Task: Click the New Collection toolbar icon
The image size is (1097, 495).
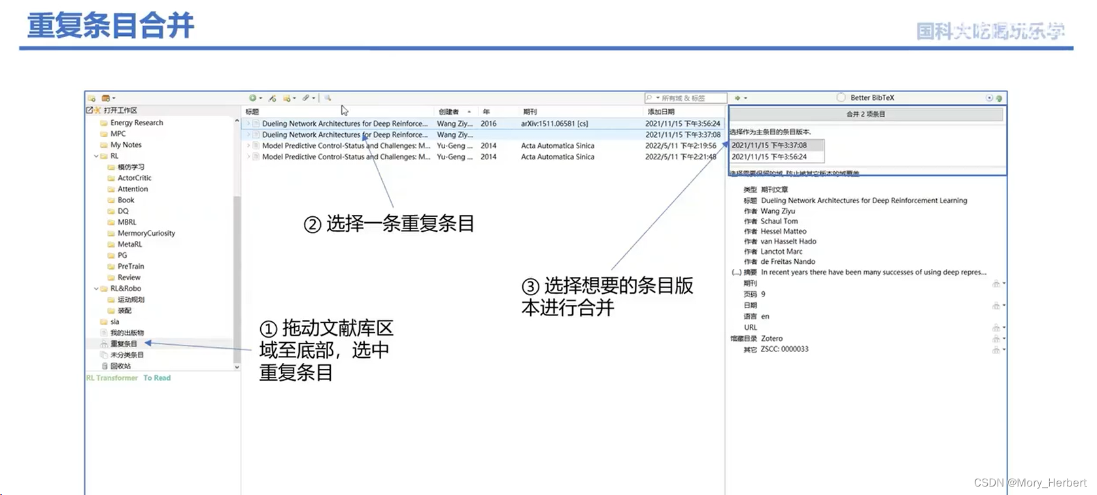Action: click(92, 99)
